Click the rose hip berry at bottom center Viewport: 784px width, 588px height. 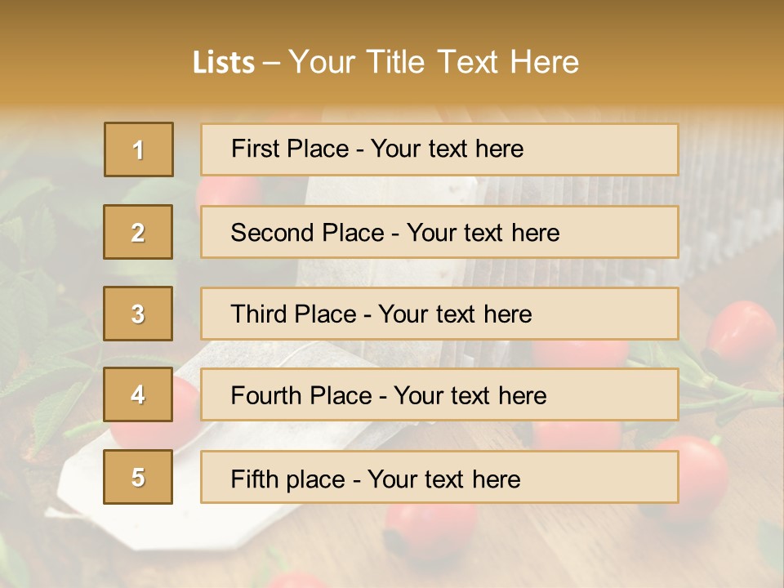(x=429, y=531)
